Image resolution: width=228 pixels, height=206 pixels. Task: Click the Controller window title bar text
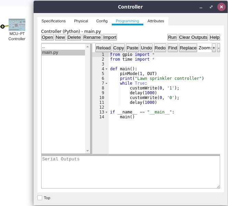click(x=130, y=7)
